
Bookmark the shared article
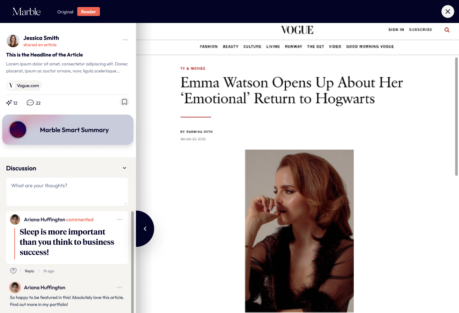[x=124, y=102]
